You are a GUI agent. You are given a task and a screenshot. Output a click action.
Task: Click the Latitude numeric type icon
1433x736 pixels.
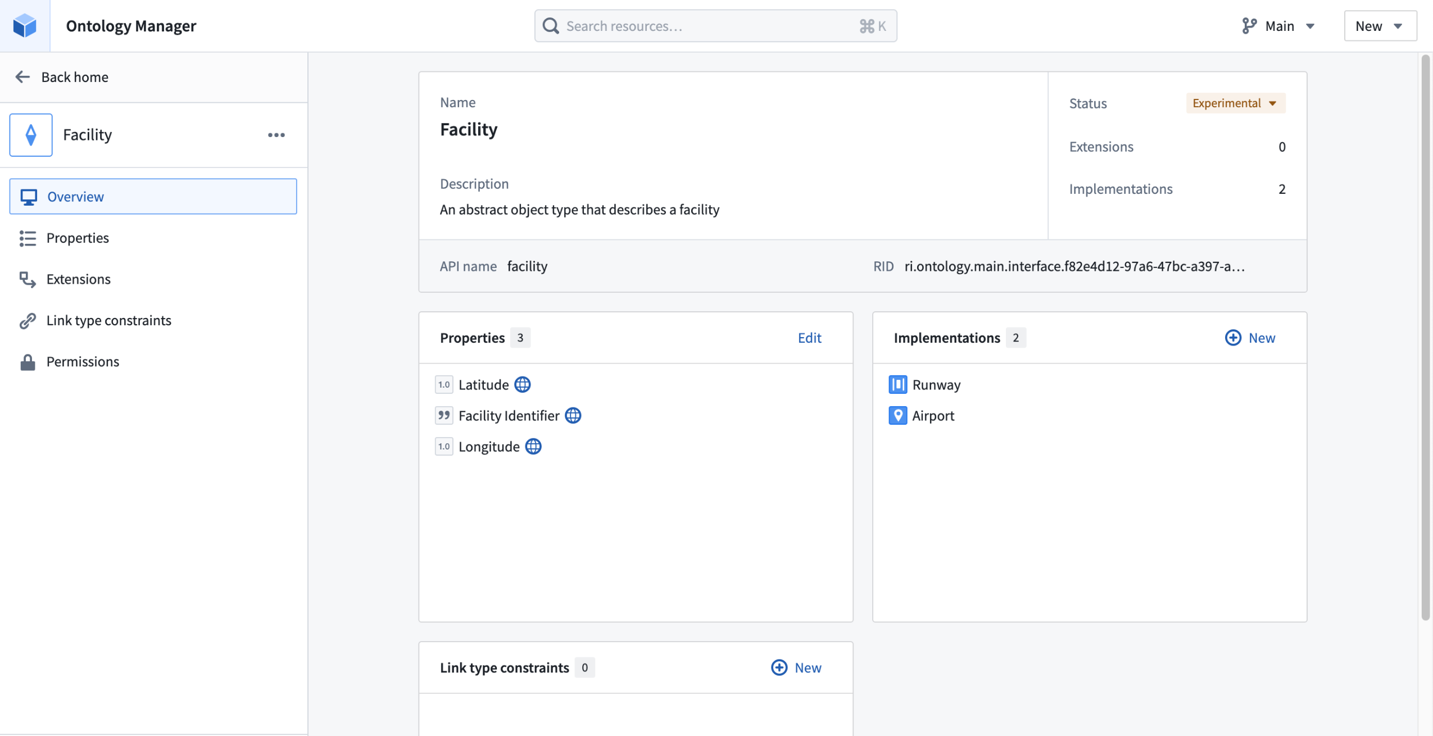point(444,385)
